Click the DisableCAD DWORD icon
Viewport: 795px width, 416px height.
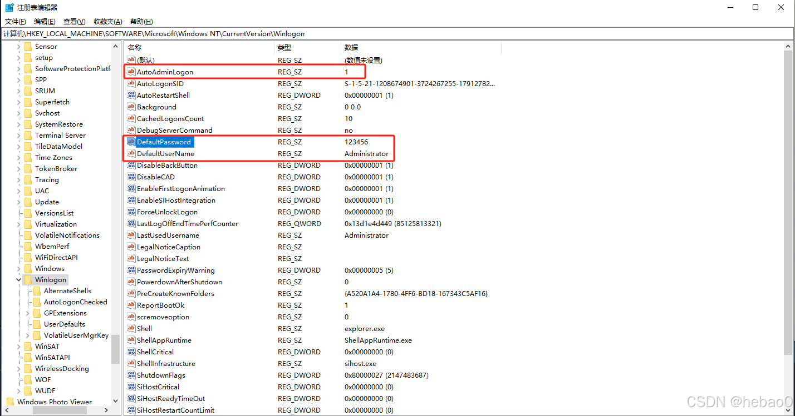pos(131,177)
